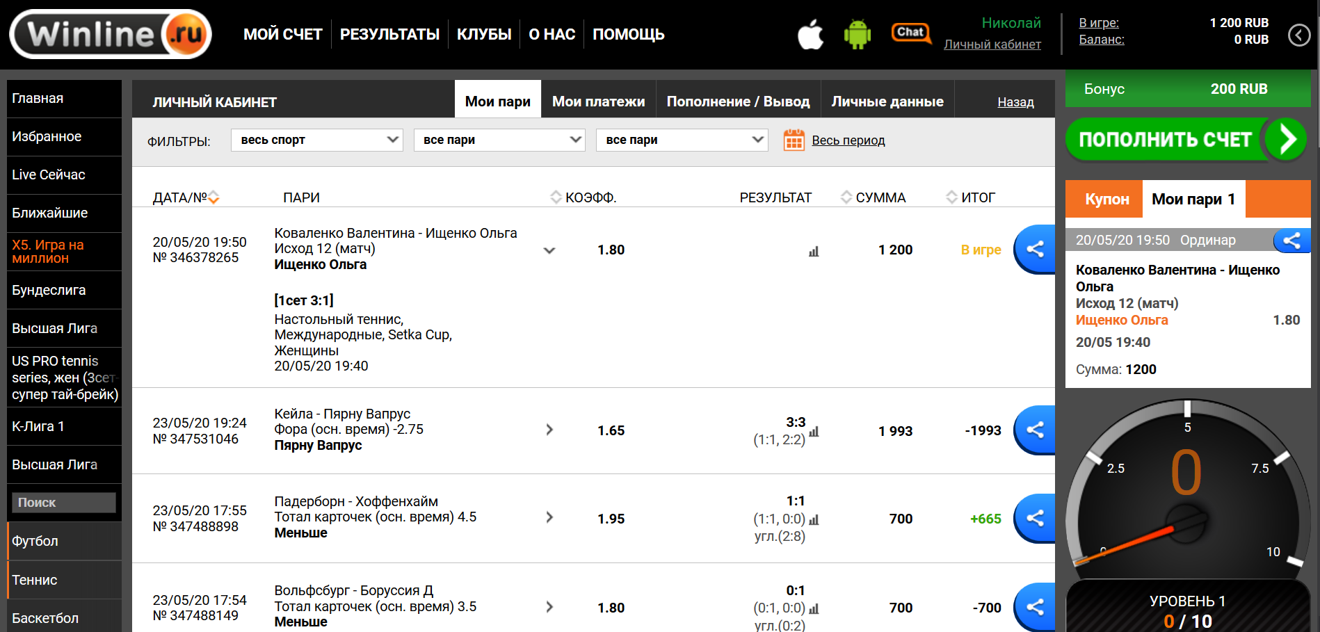The image size is (1320, 632).
Task: Collapse the Коваленко - Ищенко bet details
Action: point(549,250)
